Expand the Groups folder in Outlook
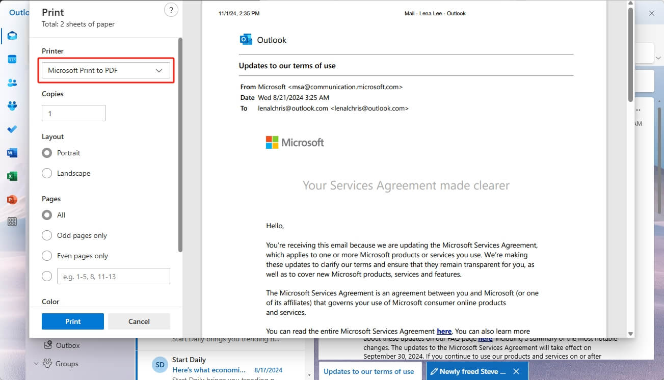664x380 pixels. point(36,364)
